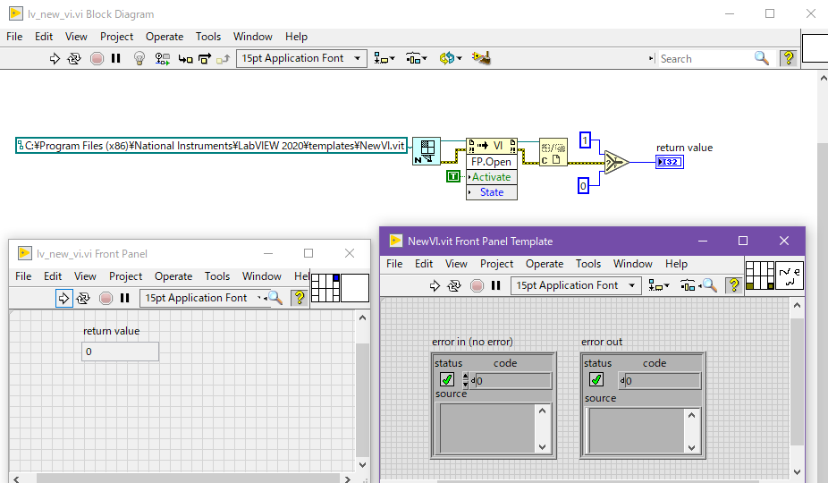Click Run Continuously in Block Diagram toolbar
The height and width of the screenshot is (483, 828).
coord(74,59)
